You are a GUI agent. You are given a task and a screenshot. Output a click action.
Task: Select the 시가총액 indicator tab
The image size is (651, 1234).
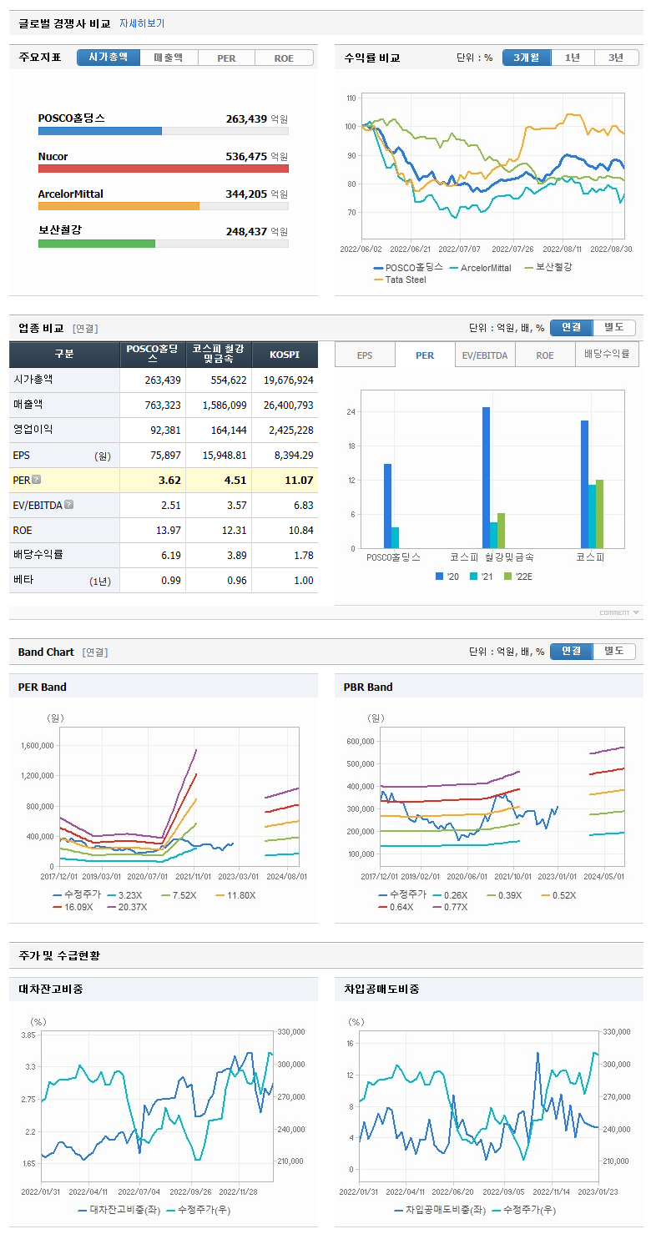pos(108,58)
